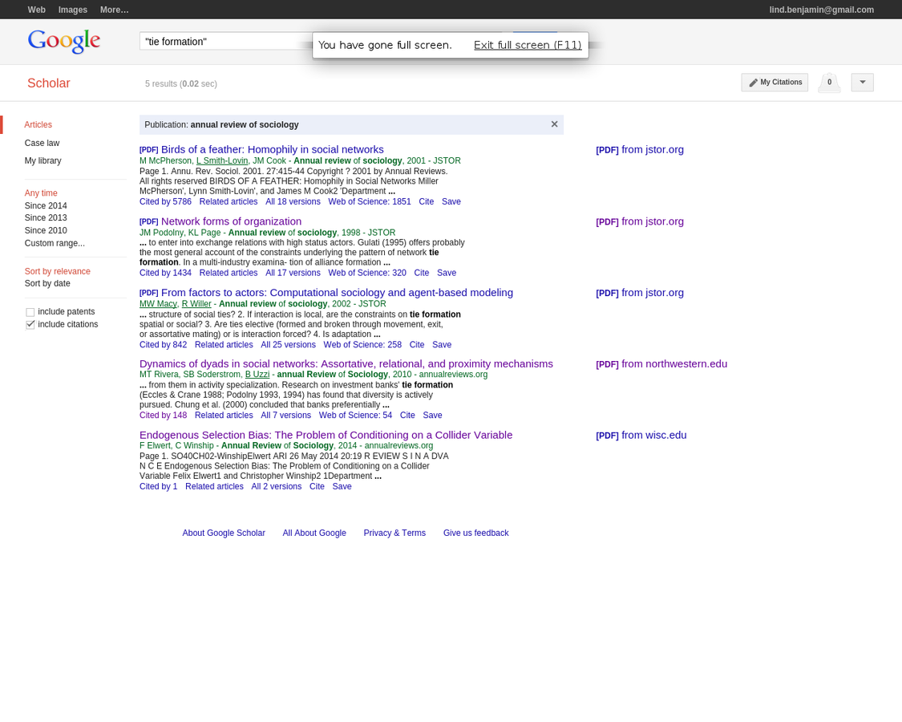The image size is (902, 722).
Task: Open Cited by 842
Action: coord(163,345)
